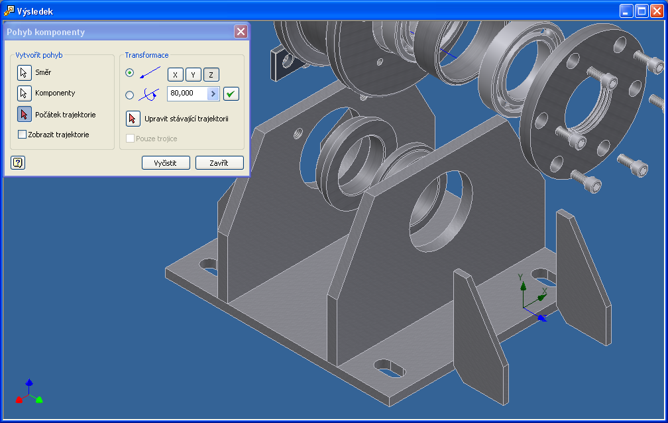Click the view axis indicator in the window corner
This screenshot has width=668, height=423.
coord(29,391)
